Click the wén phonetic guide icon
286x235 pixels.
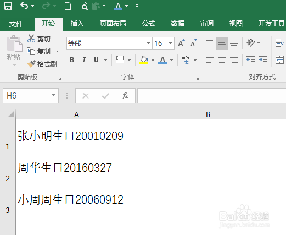[x=186, y=60]
